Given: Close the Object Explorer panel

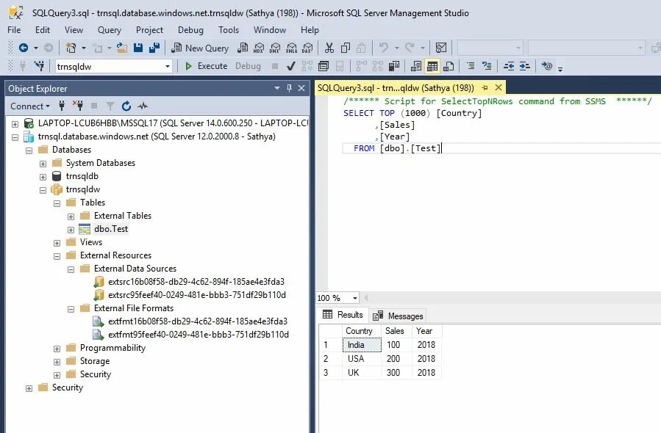Looking at the screenshot, I should 301,88.
